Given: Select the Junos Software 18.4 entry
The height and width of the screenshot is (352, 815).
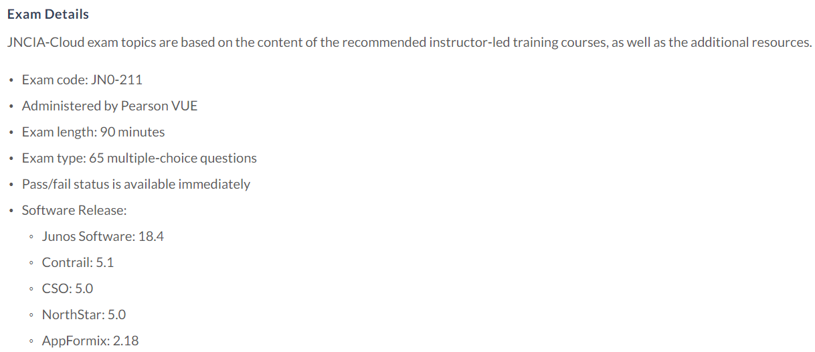Looking at the screenshot, I should (x=103, y=236).
